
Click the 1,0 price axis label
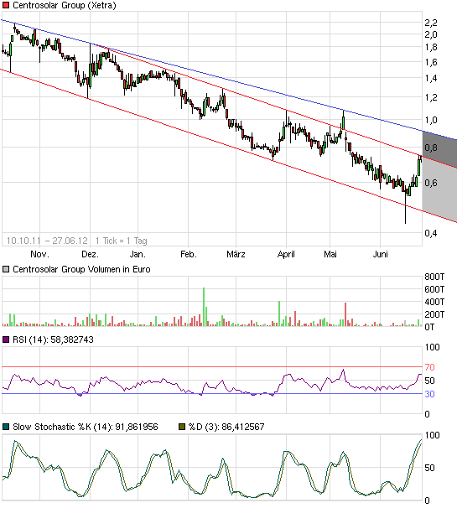coord(431,120)
